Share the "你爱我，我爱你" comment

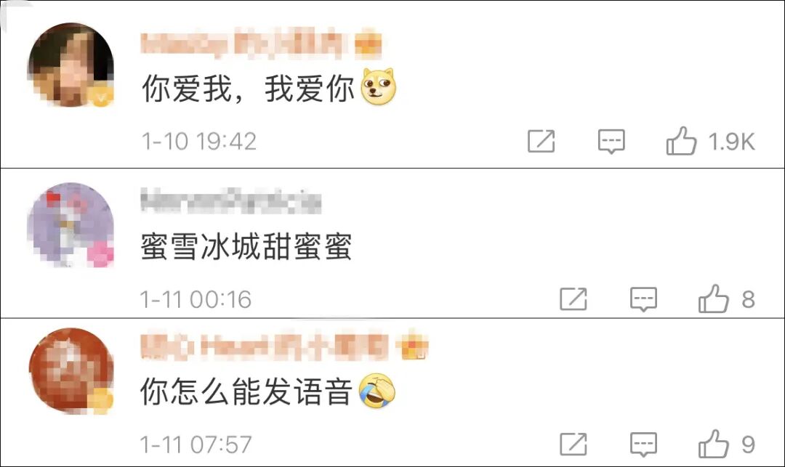[x=542, y=141]
